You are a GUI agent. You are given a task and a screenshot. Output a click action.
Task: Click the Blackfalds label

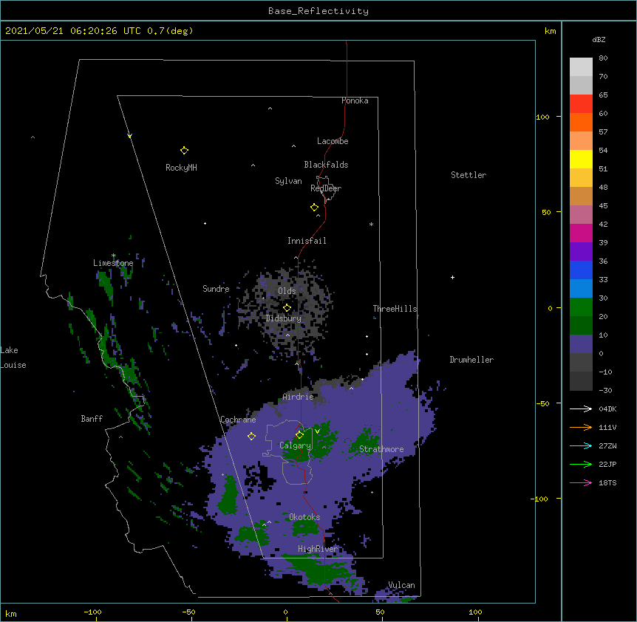pos(326,165)
